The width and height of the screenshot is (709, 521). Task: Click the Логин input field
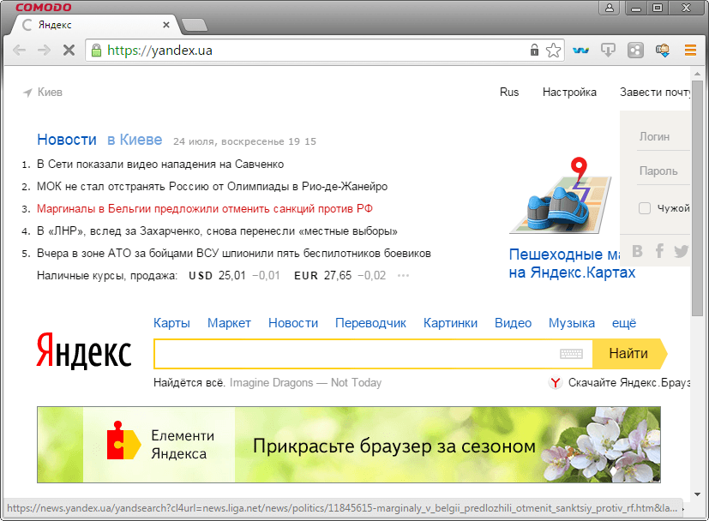(x=664, y=136)
